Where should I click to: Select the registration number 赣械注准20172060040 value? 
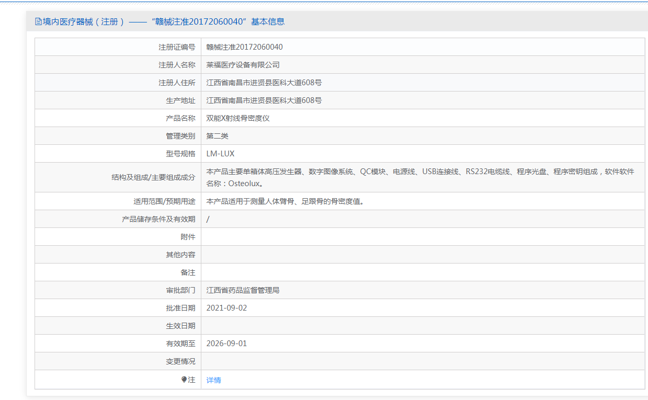[245, 47]
